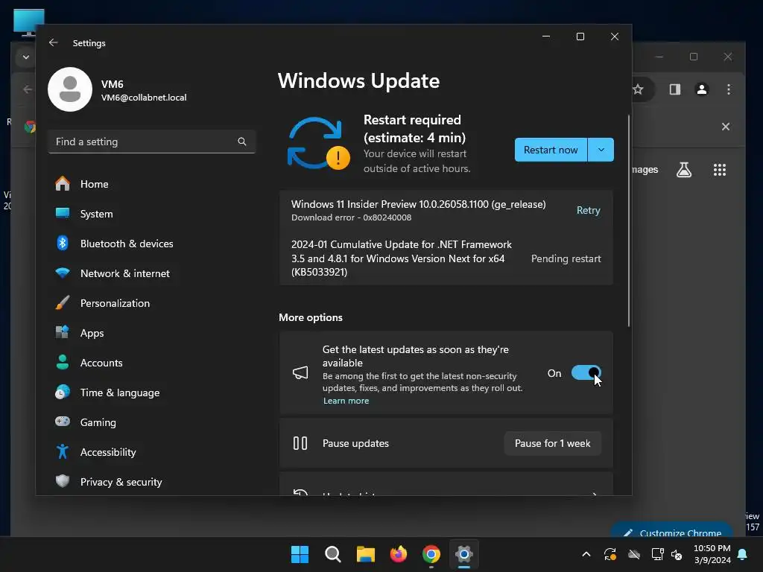Go back with the Settings back arrow
The image size is (763, 572).
pos(54,42)
